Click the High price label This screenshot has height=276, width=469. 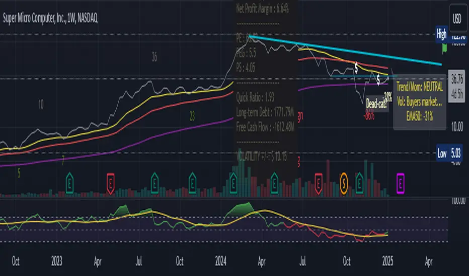[x=441, y=34]
